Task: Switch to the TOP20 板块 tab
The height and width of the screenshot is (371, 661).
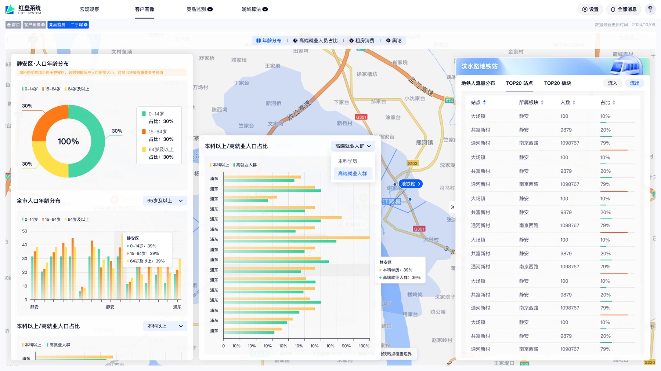Action: point(557,83)
